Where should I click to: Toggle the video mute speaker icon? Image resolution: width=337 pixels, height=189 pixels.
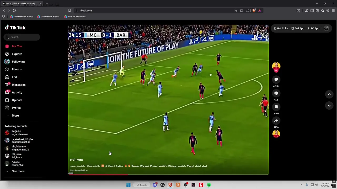point(73,30)
